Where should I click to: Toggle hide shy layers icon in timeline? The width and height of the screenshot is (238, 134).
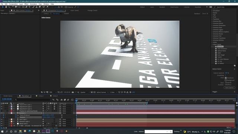61,100
